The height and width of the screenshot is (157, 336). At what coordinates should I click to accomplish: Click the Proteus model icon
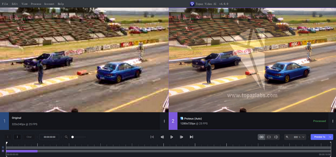coord(182,118)
